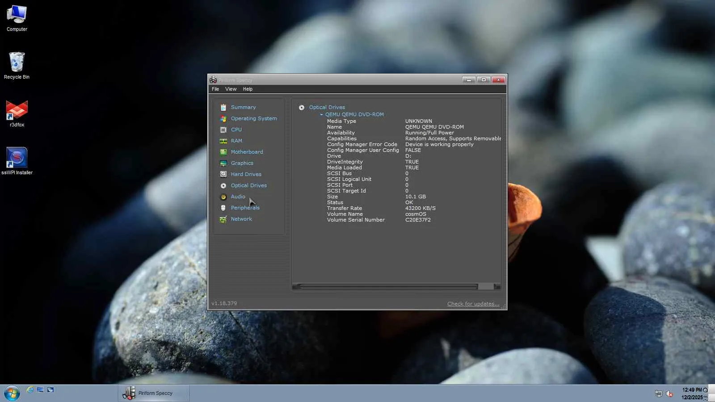Open the Audio speaker icon

coord(223,197)
